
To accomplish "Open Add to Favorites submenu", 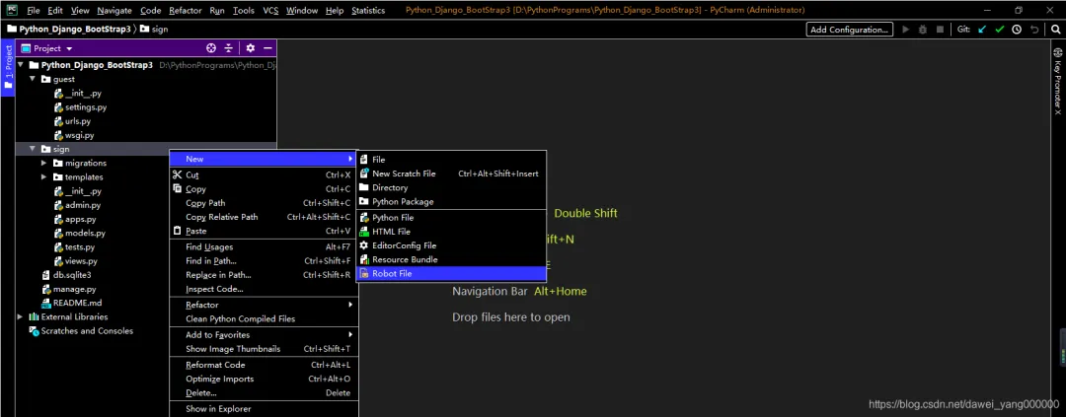I will click(x=264, y=335).
